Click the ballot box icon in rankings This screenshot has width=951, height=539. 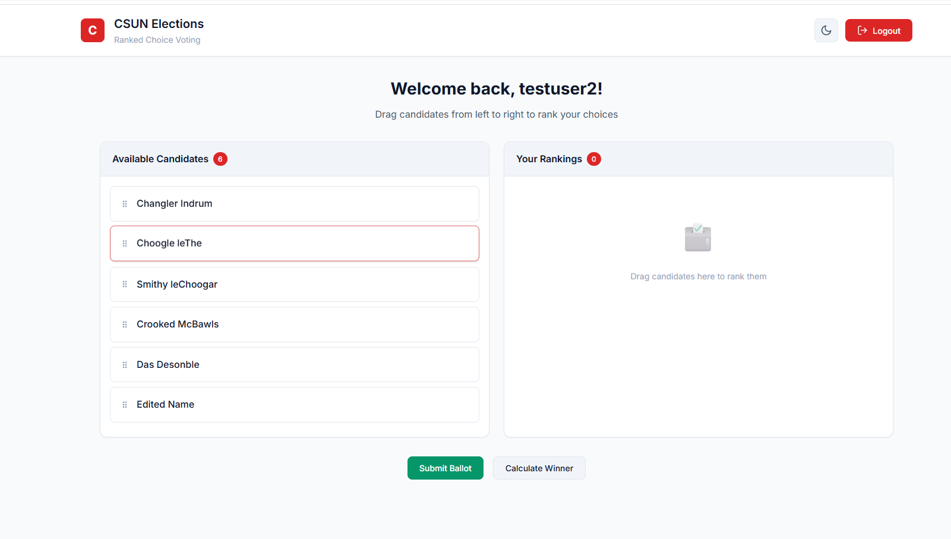pyautogui.click(x=698, y=238)
